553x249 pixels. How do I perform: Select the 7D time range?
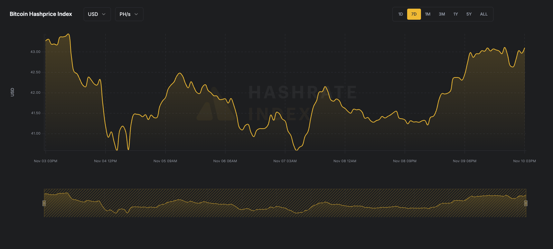point(414,14)
